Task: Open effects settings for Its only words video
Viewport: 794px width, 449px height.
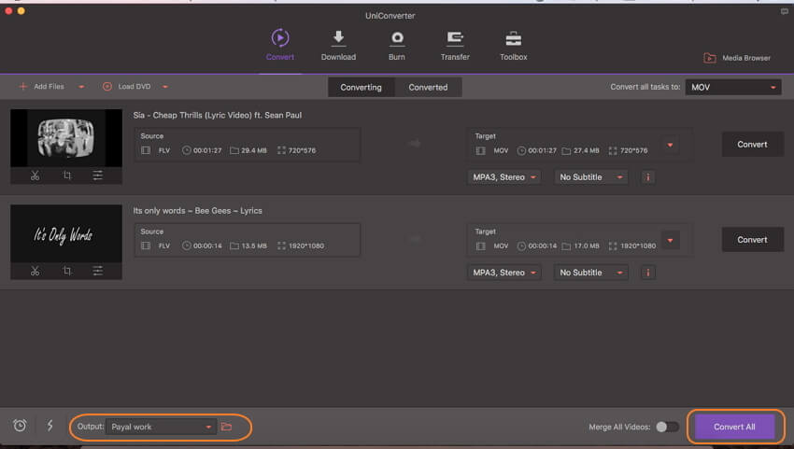Action: (x=98, y=271)
